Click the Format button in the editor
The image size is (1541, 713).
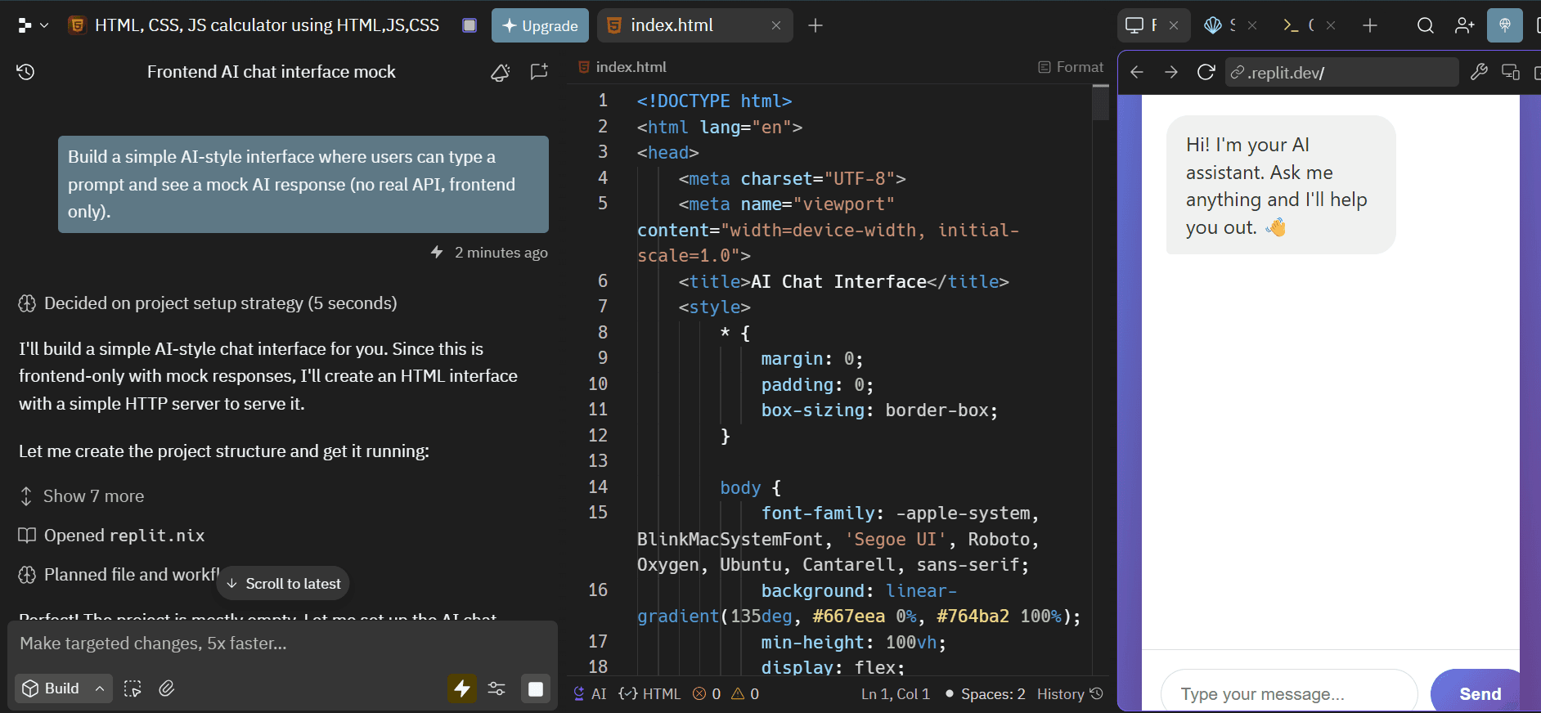[x=1071, y=67]
